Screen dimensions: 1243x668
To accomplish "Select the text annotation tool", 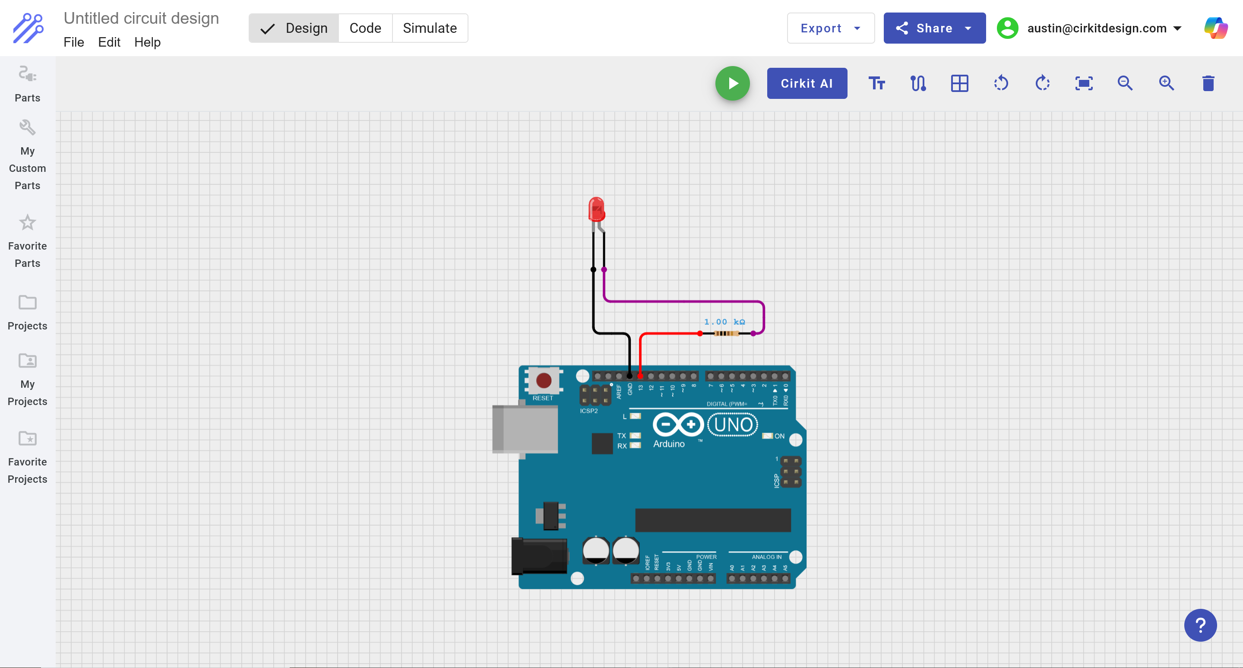I will tap(877, 83).
